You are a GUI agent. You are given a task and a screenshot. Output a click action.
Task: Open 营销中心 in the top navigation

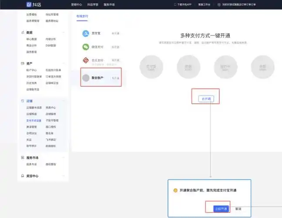[x=77, y=4]
